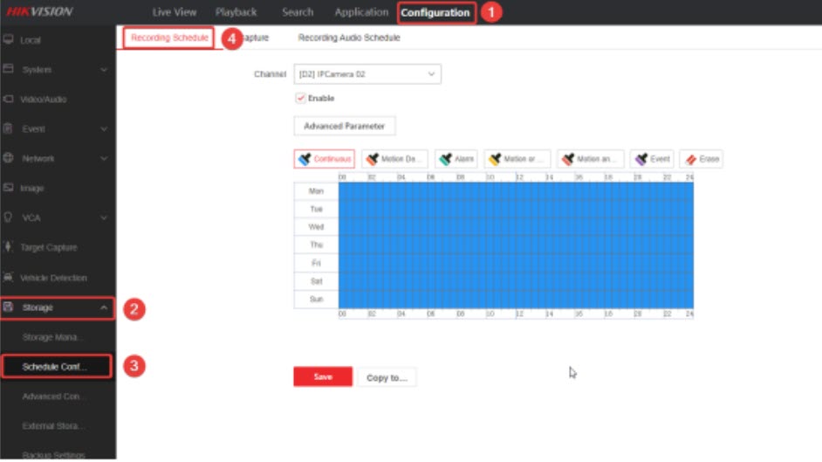Viewport: 822px width, 462px height.
Task: Select the purple Event recording brush
Action: point(652,159)
